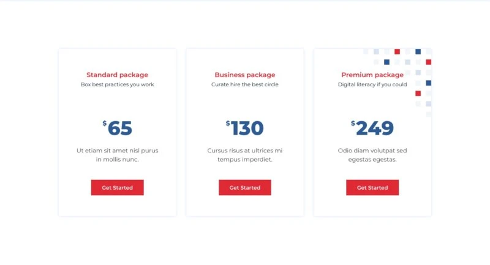Click the dollar sign beside 65
The width and height of the screenshot is (490, 265).
coord(105,124)
